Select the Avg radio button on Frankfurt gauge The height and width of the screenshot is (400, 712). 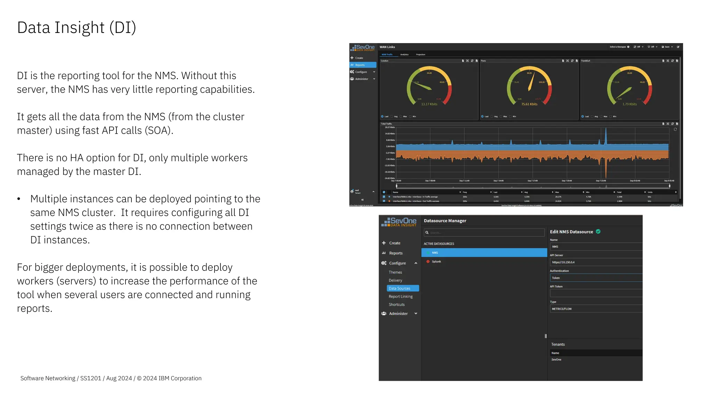(592, 116)
